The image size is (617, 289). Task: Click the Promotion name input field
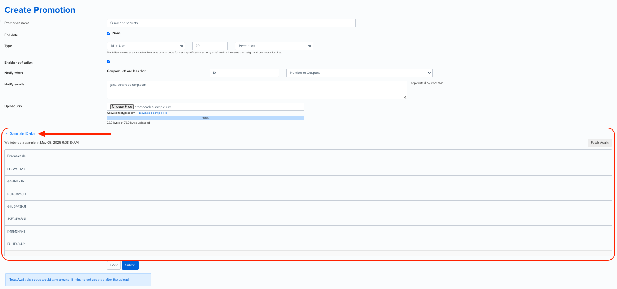(231, 23)
